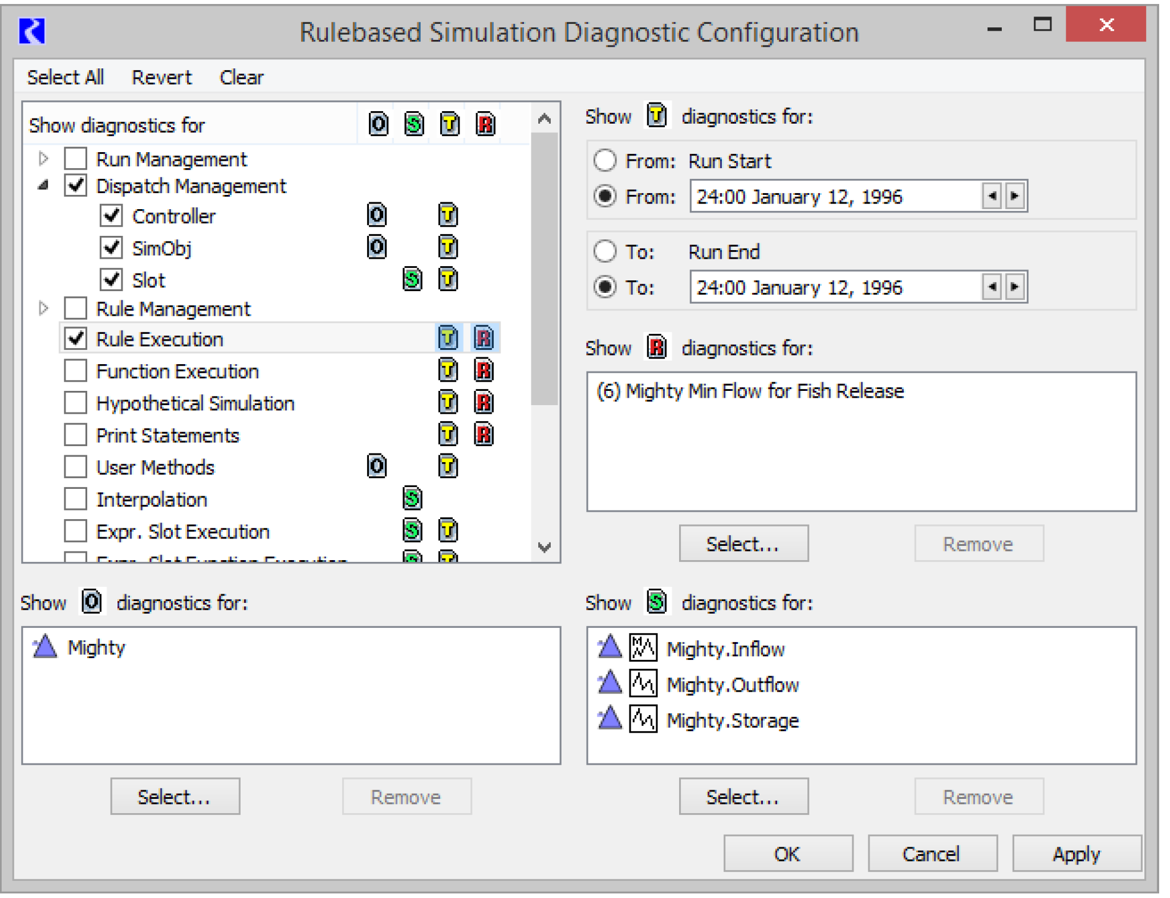Click the diagnostics tree vertical scrollbar thumb
1170x898 pixels.
(544, 268)
